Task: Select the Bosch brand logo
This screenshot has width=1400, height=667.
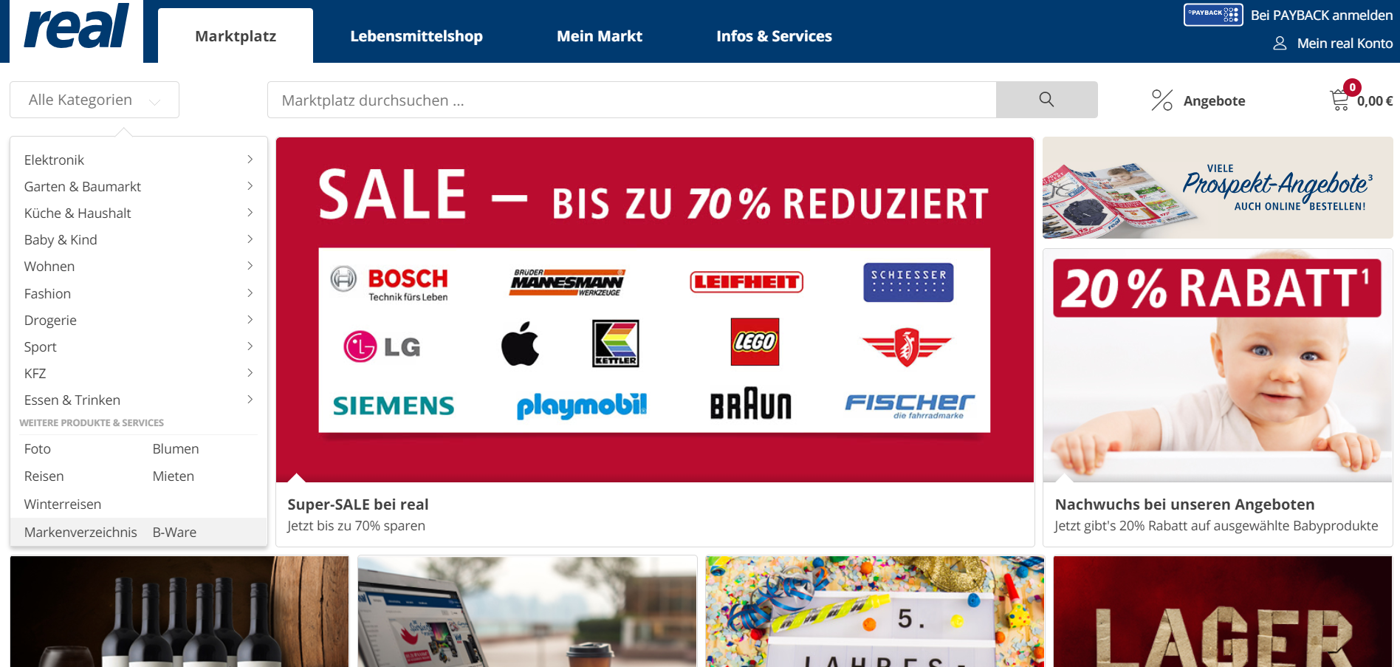Action: click(x=389, y=284)
